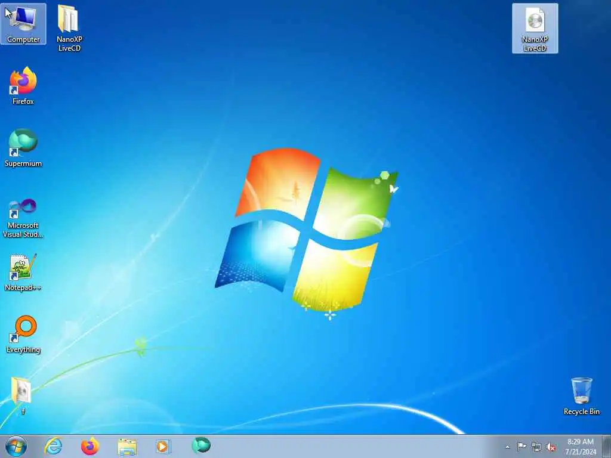Select the NanoXP LiveCD folder icon

tap(69, 28)
